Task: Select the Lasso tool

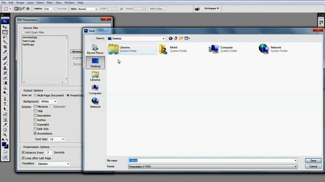Action: coord(5,37)
